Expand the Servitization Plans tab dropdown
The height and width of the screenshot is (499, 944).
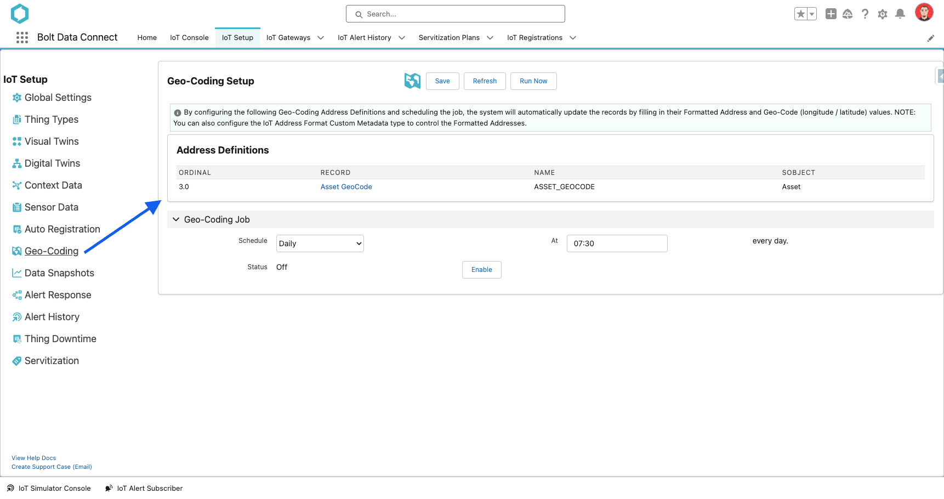tap(490, 38)
